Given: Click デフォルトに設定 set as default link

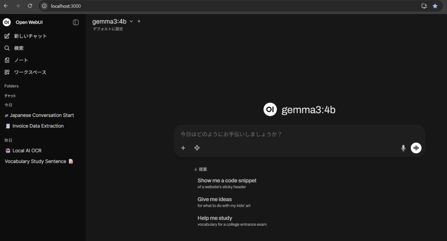Looking at the screenshot, I should (x=108, y=29).
